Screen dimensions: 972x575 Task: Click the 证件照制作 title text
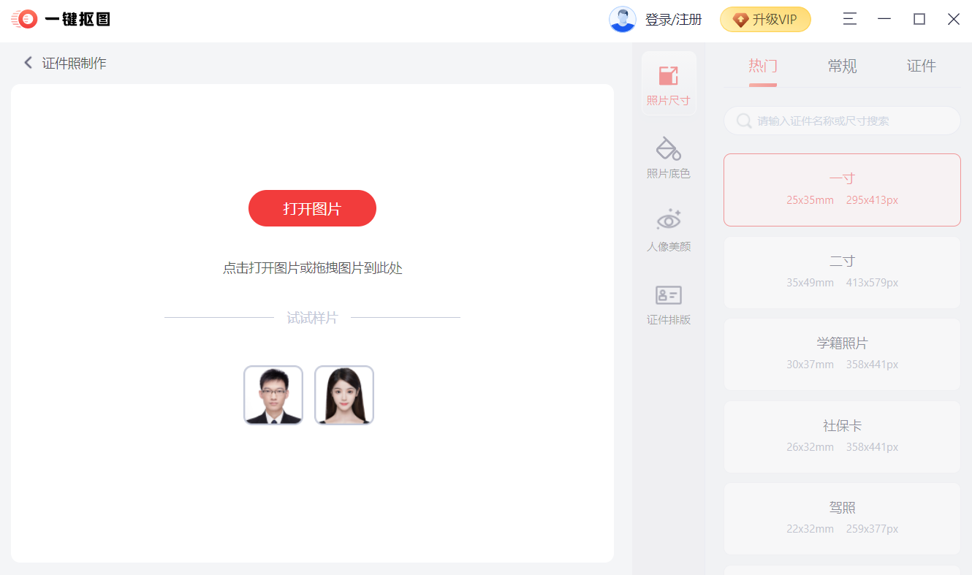point(75,64)
